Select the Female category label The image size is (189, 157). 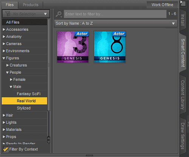[19, 79]
